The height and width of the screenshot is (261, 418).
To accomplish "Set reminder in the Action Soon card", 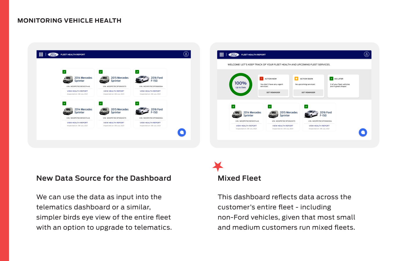I will [308, 93].
